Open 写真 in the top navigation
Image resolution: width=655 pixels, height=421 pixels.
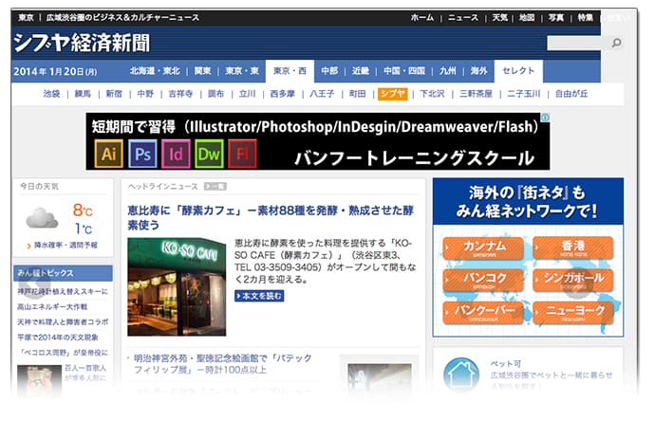(x=556, y=17)
